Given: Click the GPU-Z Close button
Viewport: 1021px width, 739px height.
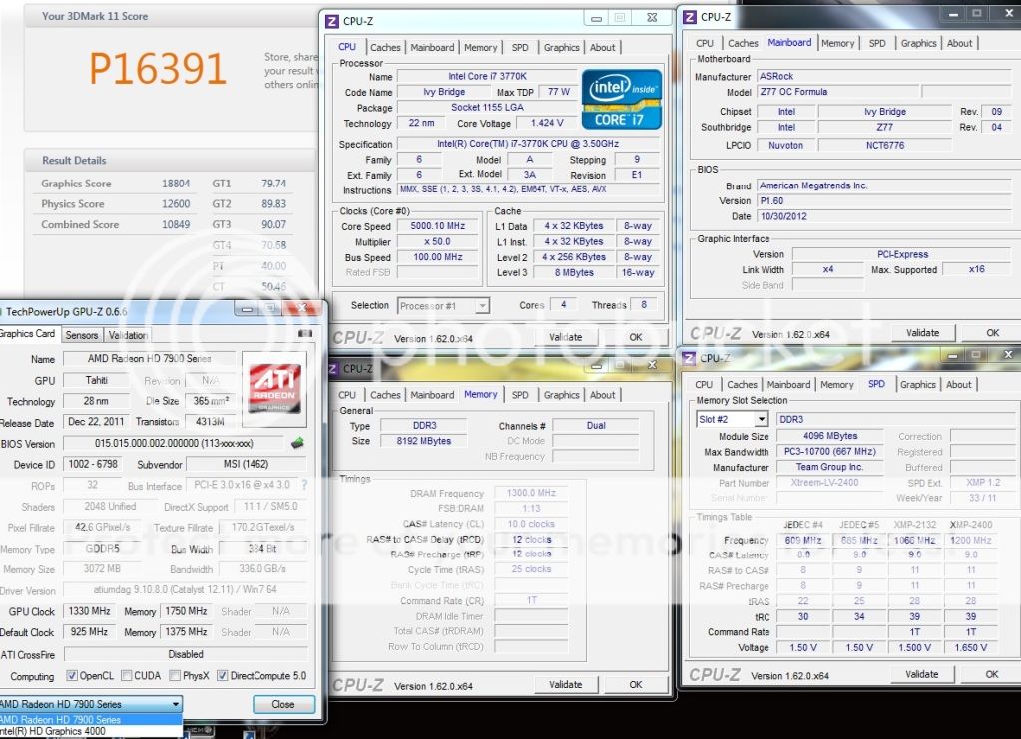Looking at the screenshot, I should pos(283,704).
